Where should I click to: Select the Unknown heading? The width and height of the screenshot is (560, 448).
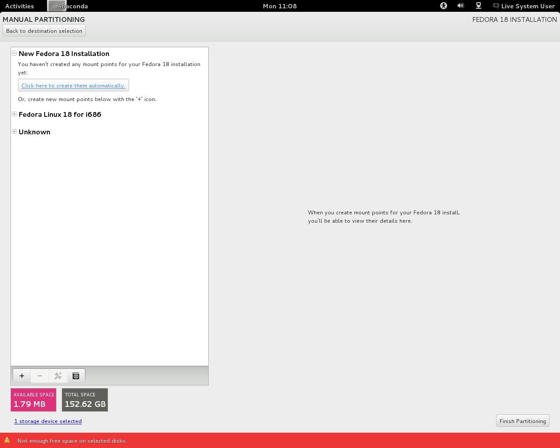tap(35, 132)
